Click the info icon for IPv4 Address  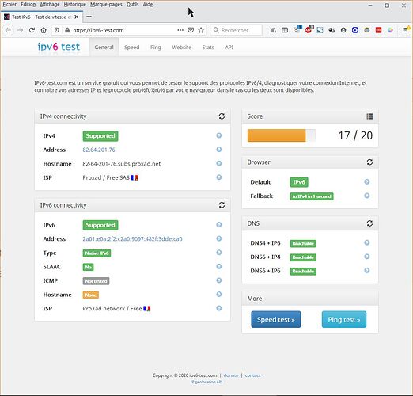pyautogui.click(x=219, y=150)
